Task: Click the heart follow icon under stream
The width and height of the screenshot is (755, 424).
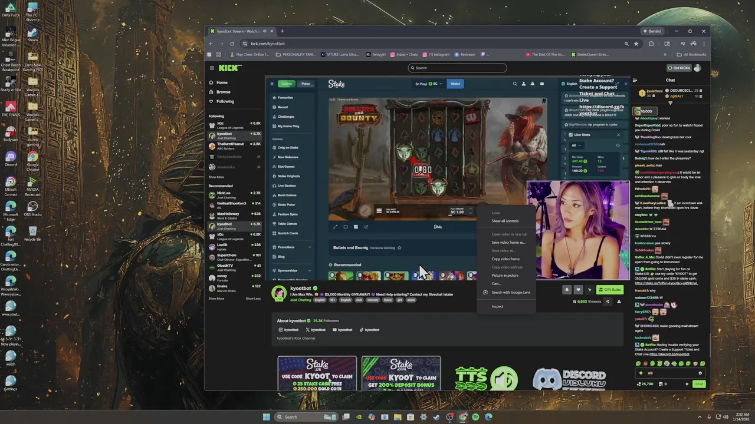Action: point(578,289)
